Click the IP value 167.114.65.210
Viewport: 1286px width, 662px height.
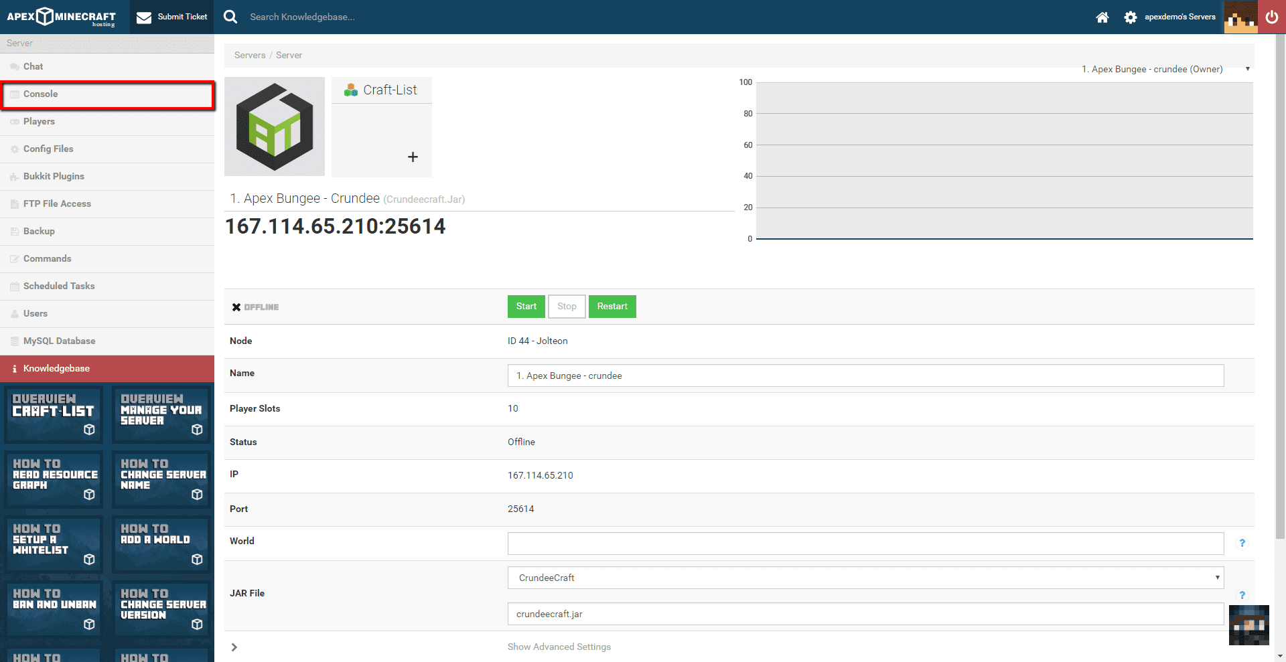click(540, 475)
